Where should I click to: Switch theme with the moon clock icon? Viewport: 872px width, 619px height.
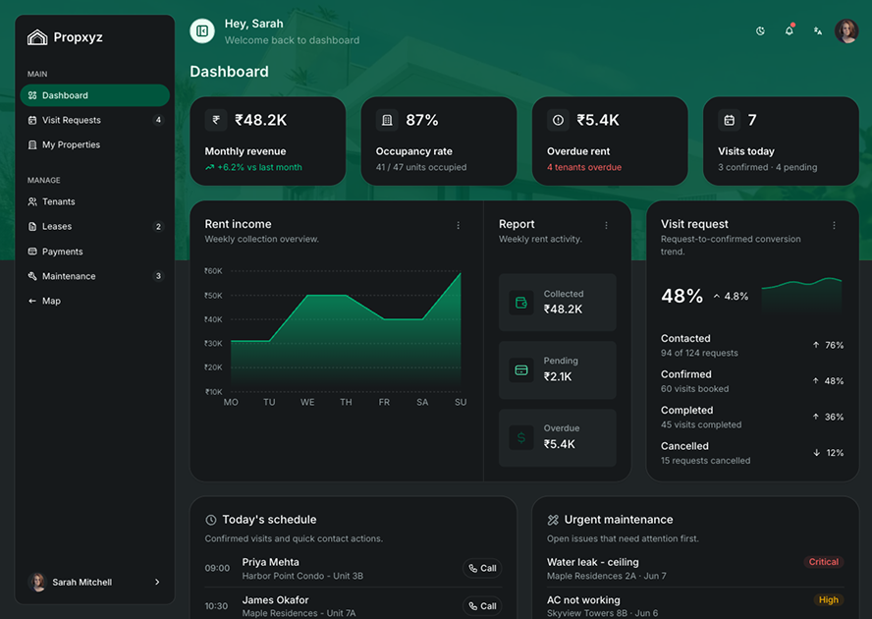pos(760,31)
